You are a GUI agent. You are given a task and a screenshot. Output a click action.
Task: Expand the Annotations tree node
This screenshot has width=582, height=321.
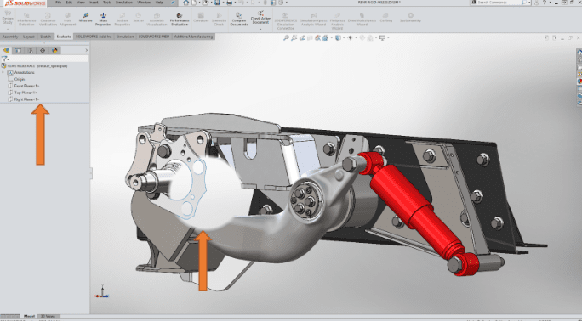(x=3, y=72)
